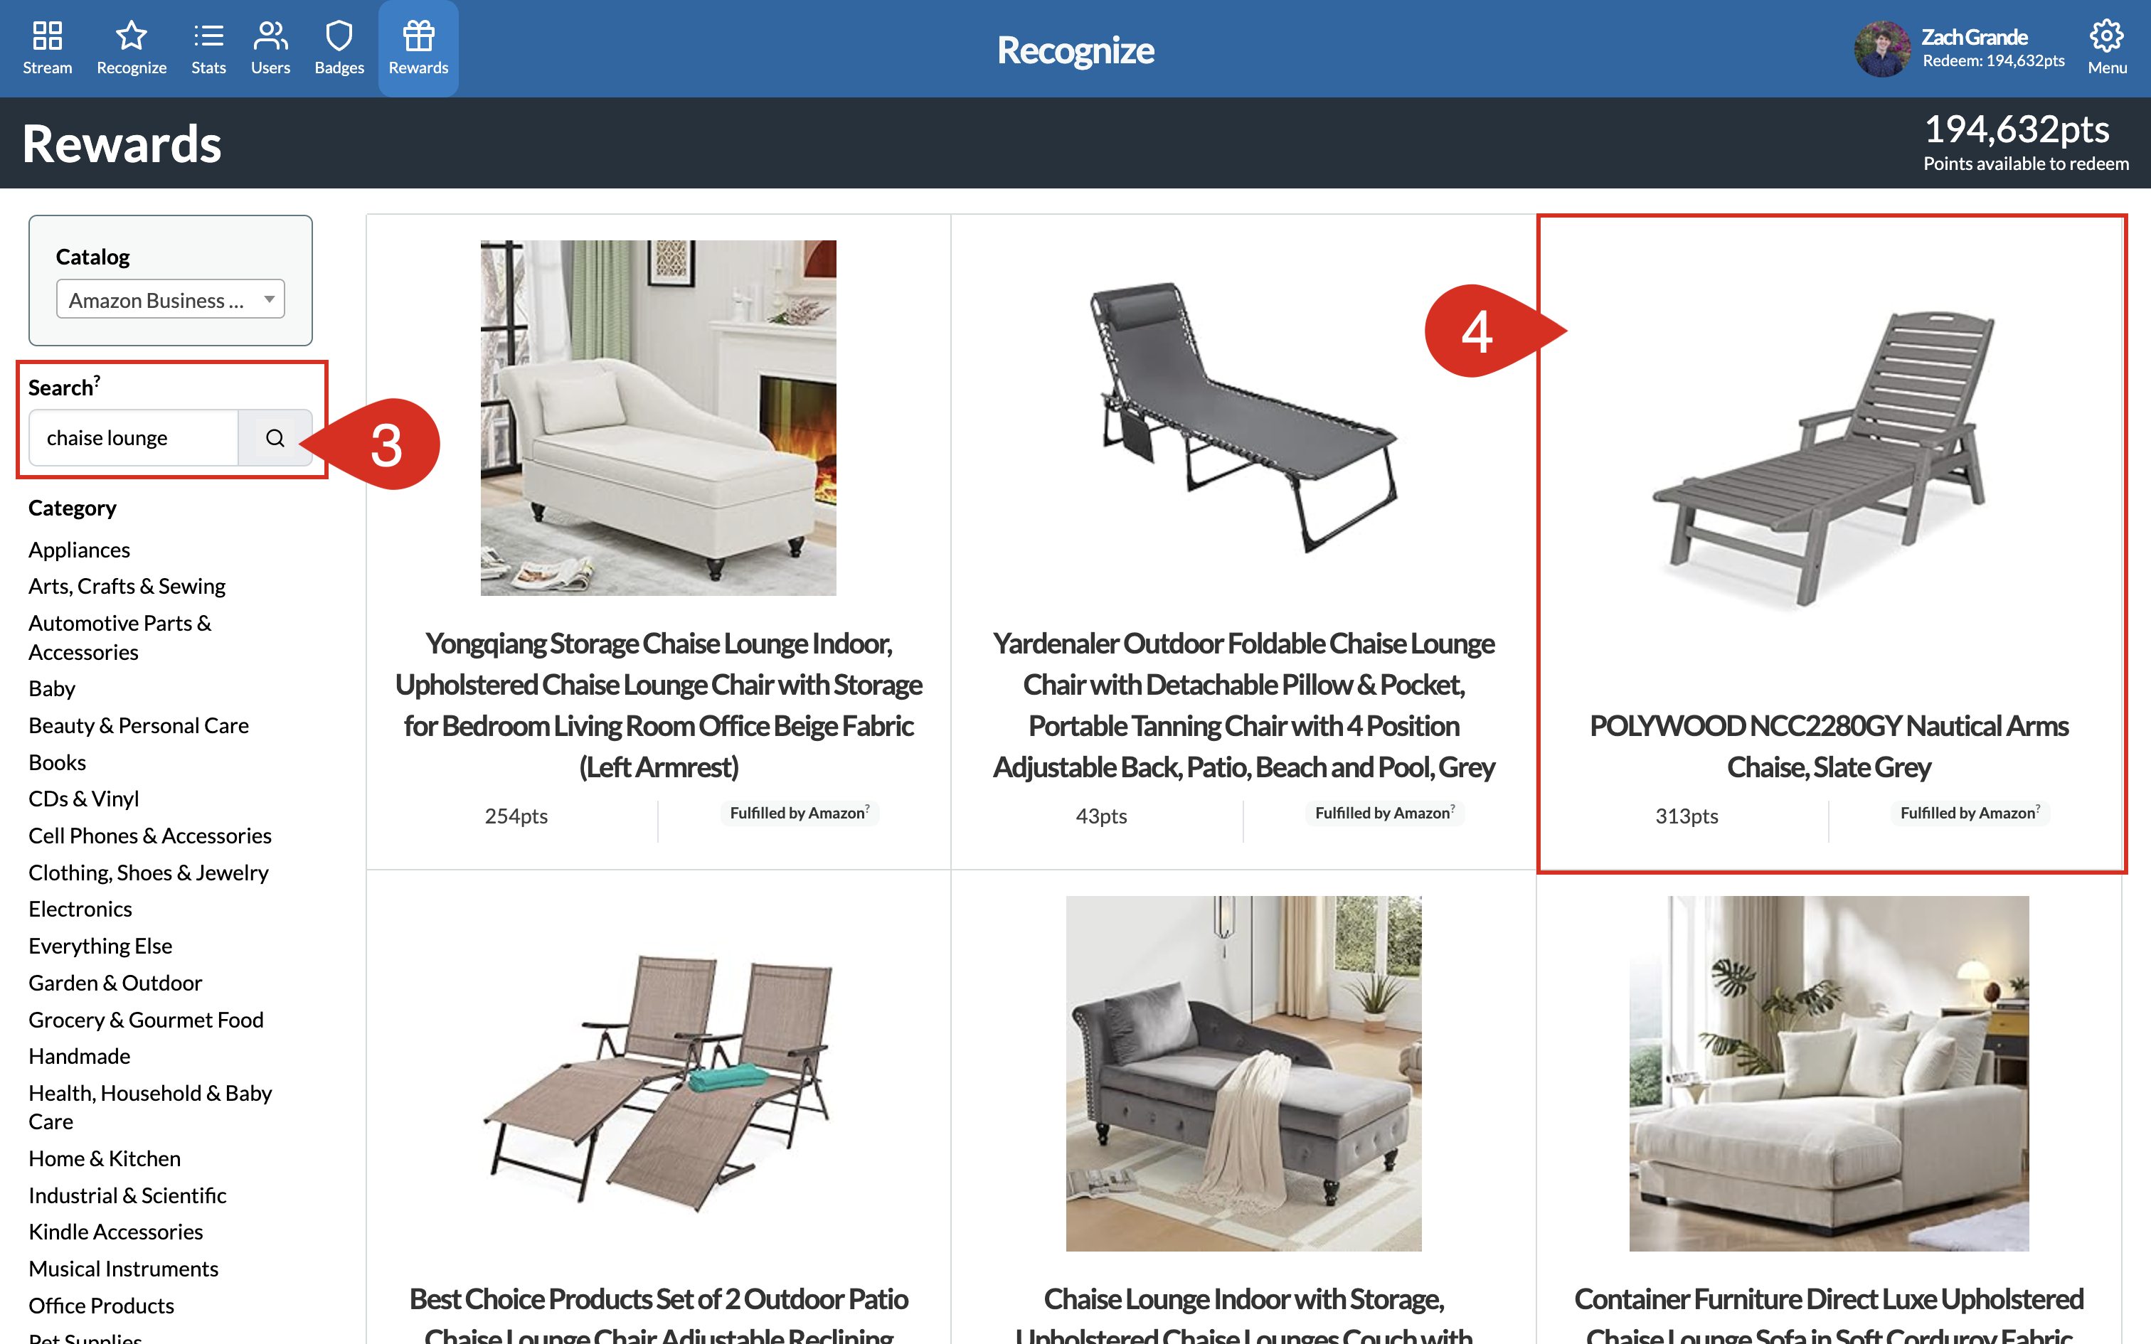Click the search magnifier button
Screen dimensions: 2151x1344
coord(275,437)
